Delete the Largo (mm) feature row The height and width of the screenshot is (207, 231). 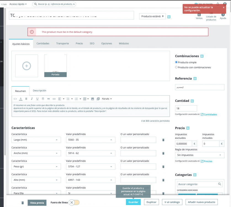[x=163, y=140]
